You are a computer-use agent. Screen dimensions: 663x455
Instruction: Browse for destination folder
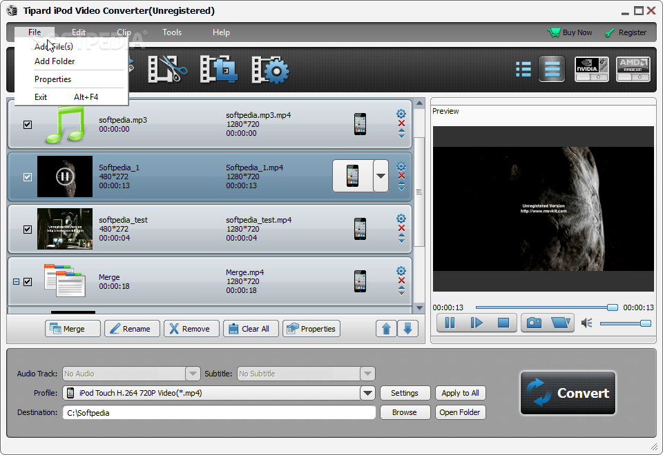tap(405, 412)
